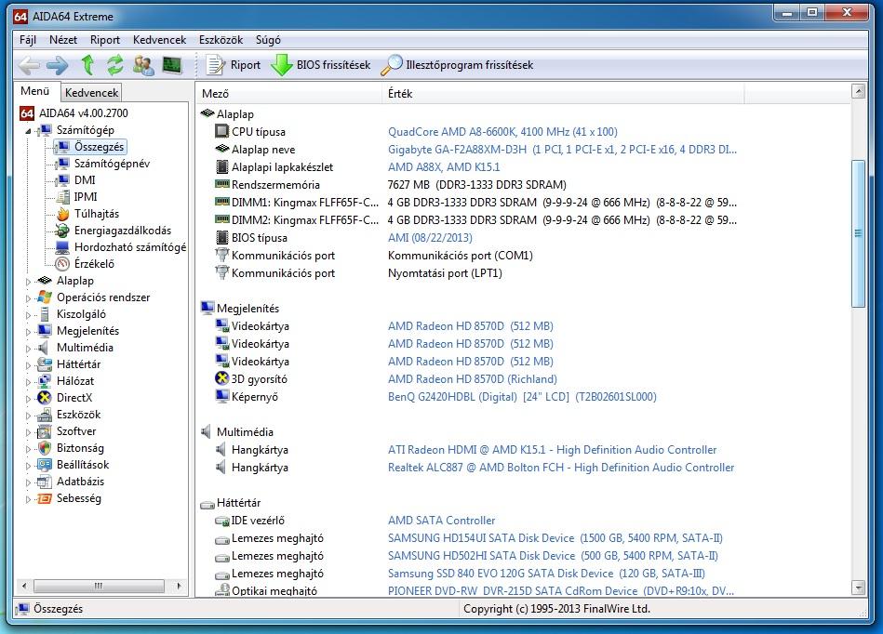The image size is (883, 634).
Task: Select the Túlhajtás flame icon
Action: (x=63, y=214)
